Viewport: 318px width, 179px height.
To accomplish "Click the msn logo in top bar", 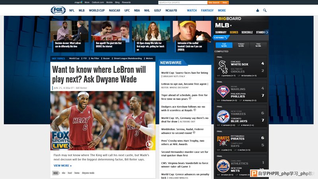I will point(78,2).
